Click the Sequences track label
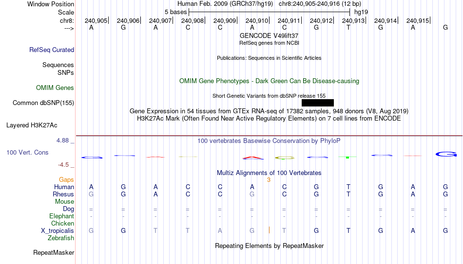Image resolution: width=463 pixels, height=264 pixels. tap(58, 65)
